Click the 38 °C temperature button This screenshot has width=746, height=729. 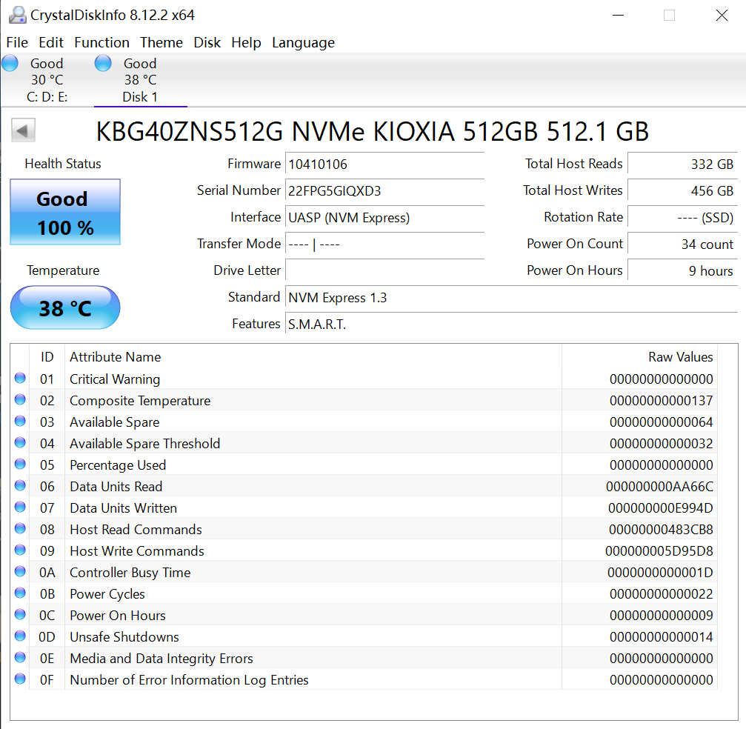[x=65, y=307]
